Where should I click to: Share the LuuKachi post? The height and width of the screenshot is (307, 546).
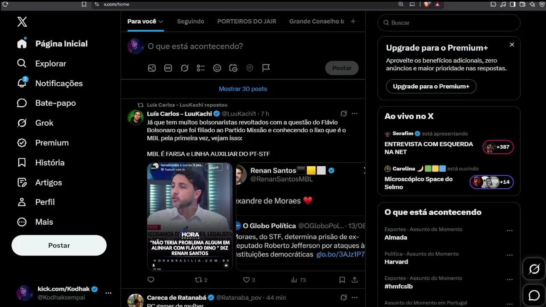(x=354, y=280)
